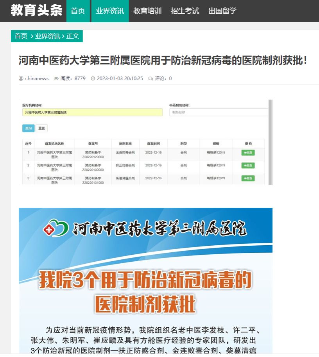Click 业界资讯 in the breadcrumb trail
This screenshot has height=357, width=319.
pyautogui.click(x=48, y=36)
